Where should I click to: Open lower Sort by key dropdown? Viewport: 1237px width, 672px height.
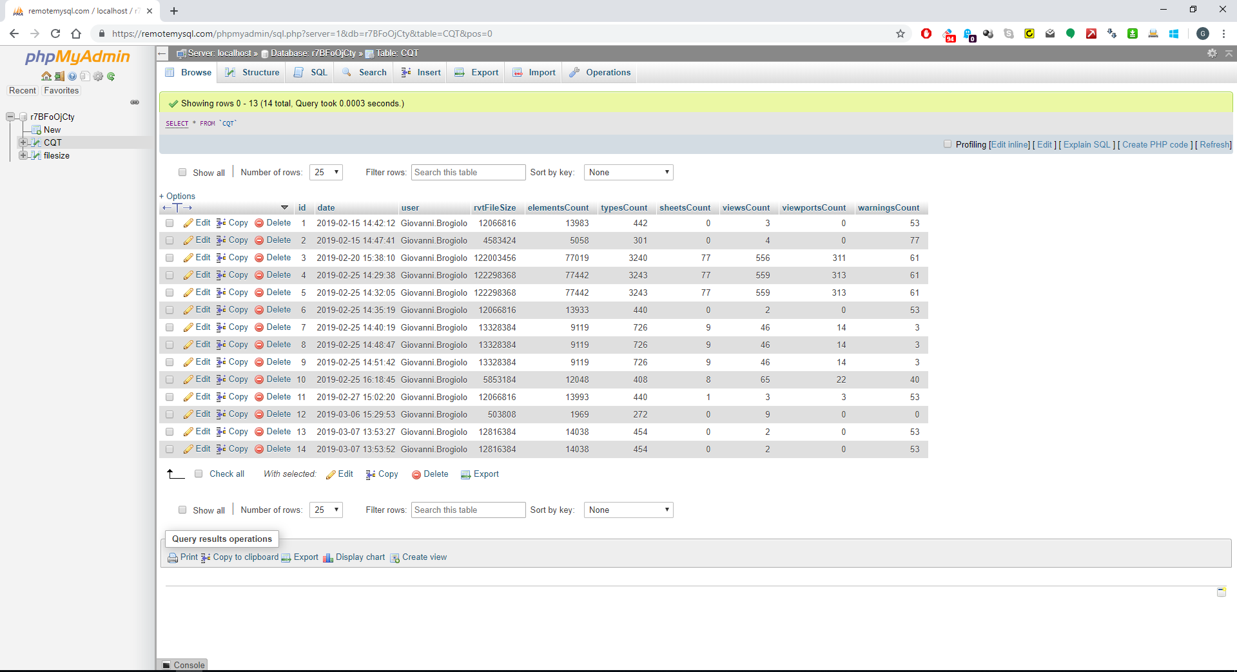pos(628,510)
